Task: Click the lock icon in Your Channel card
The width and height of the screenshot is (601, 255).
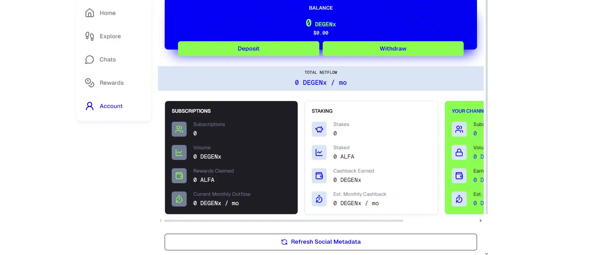Action: (x=459, y=153)
